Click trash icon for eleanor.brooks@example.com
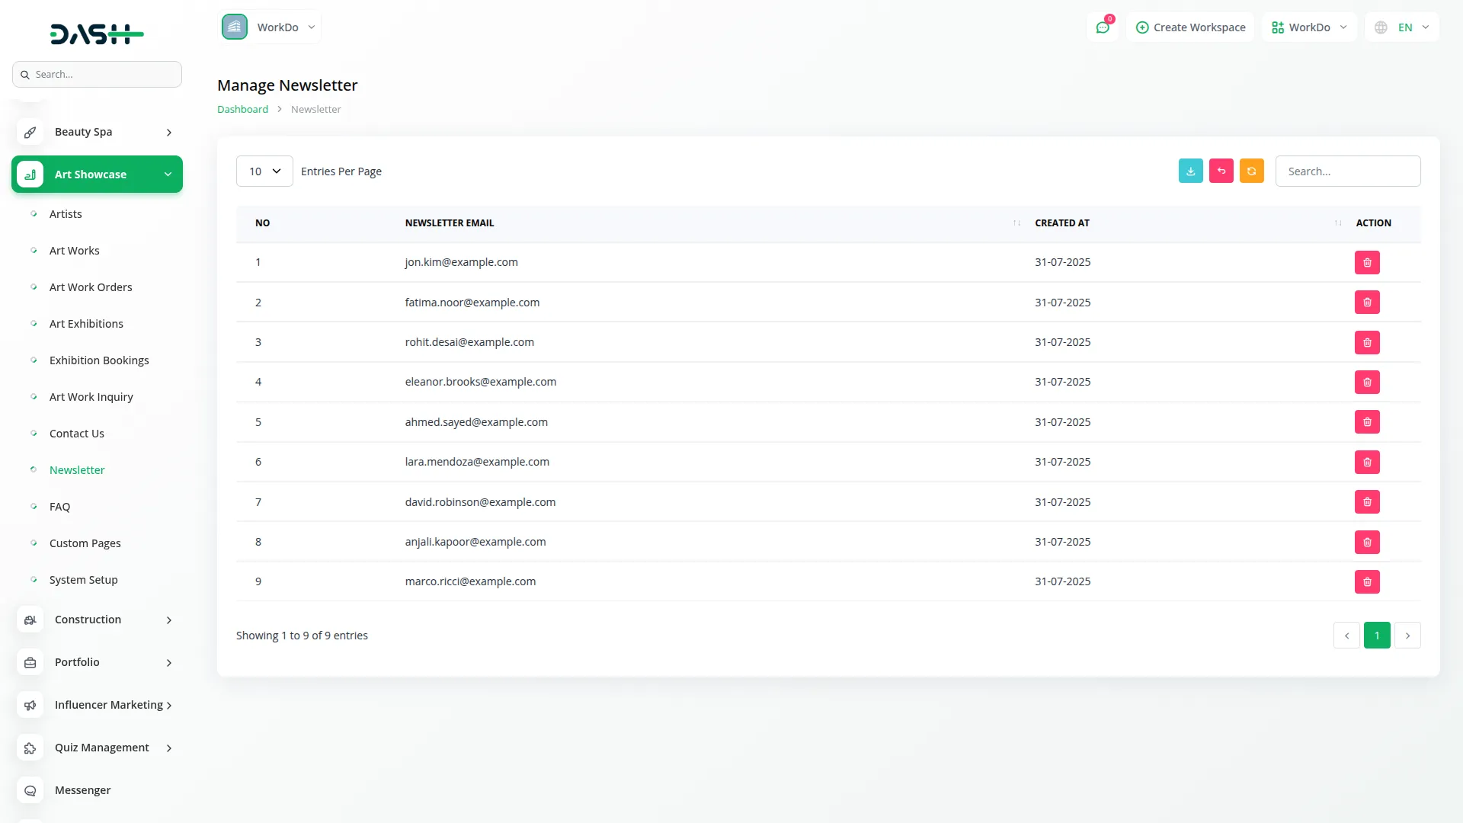The width and height of the screenshot is (1463, 823). 1367,383
